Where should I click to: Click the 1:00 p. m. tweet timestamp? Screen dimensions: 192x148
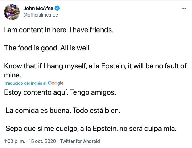pos(15,141)
